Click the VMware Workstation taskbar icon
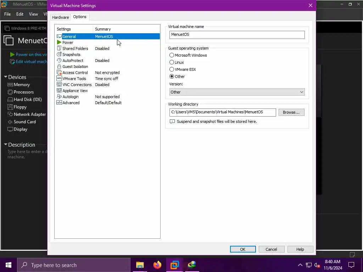 (x=174, y=265)
